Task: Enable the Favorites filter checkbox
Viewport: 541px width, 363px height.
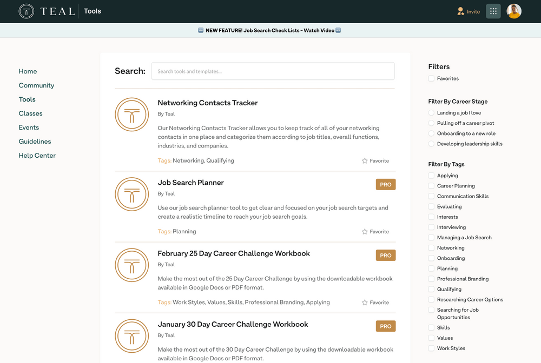Action: 431,78
